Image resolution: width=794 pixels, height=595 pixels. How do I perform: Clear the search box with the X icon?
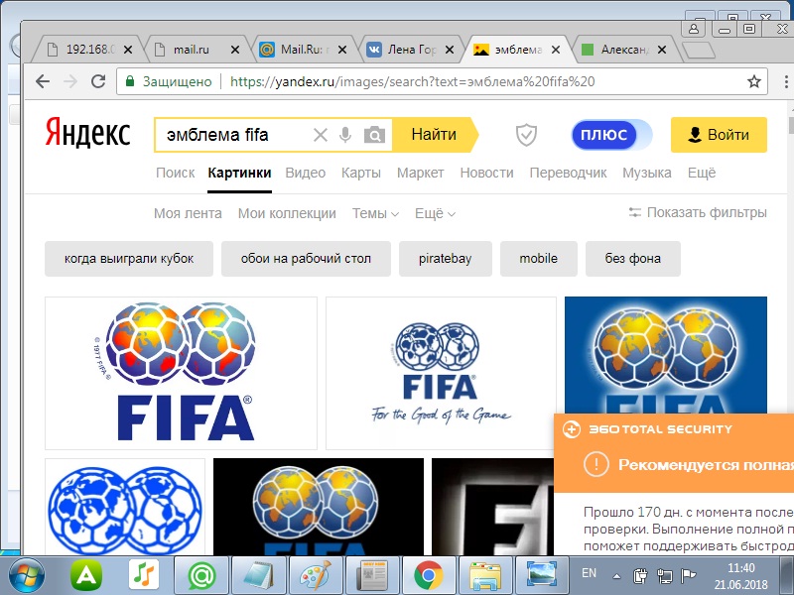(320, 135)
